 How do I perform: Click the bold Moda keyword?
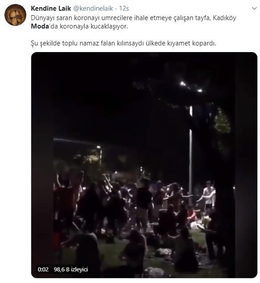point(40,26)
